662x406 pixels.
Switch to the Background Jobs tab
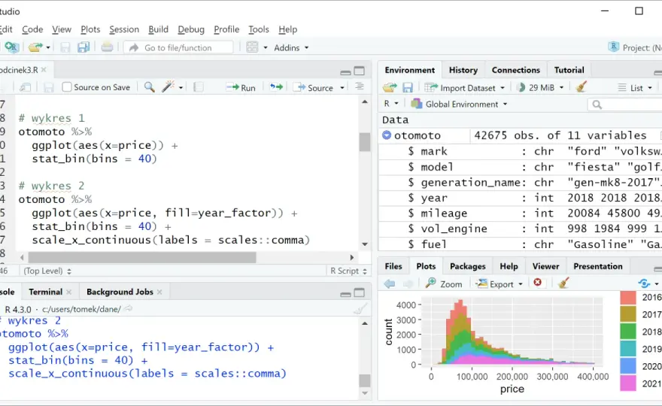tap(120, 292)
